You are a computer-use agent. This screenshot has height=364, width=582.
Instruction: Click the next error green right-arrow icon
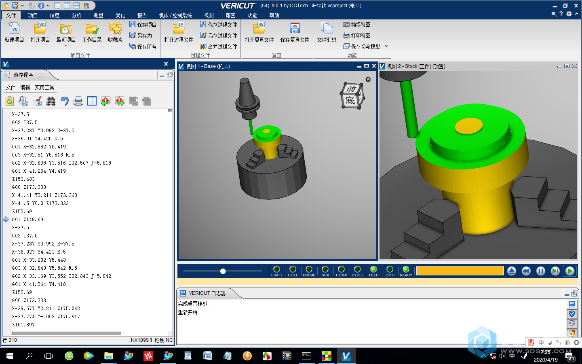(120, 101)
